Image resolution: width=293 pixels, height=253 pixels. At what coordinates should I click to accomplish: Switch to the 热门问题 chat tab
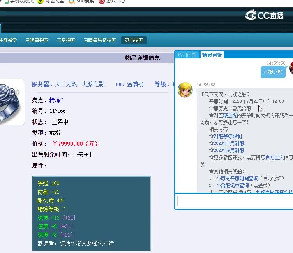pyautogui.click(x=187, y=55)
